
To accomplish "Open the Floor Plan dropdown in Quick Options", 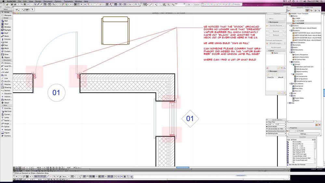I will (277, 122).
